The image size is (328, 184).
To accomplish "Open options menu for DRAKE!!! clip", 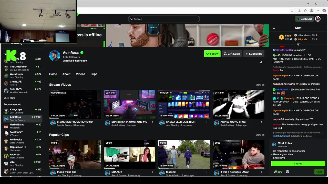I will pyautogui.click(x=152, y=172).
